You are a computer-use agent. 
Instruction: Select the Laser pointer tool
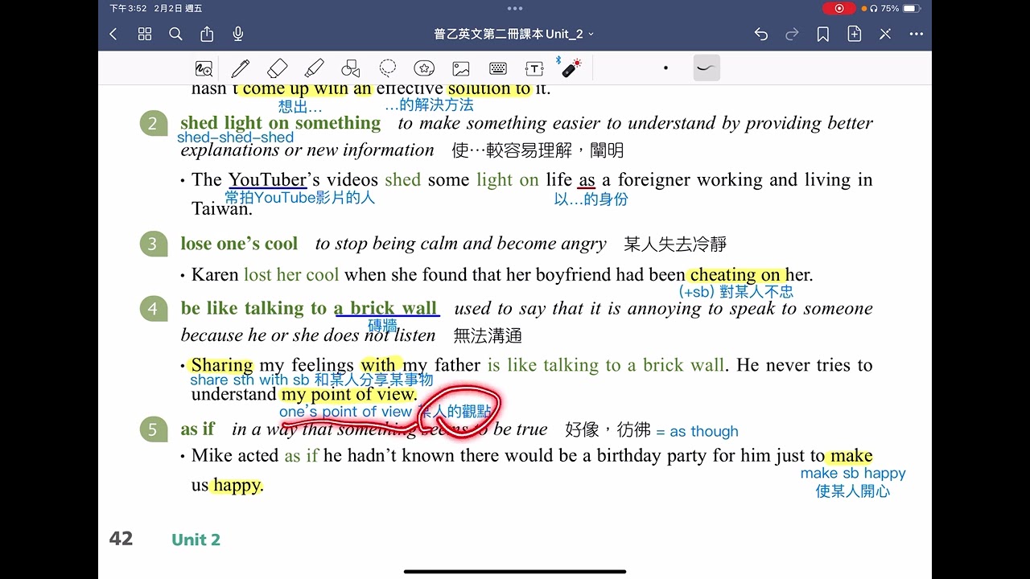(x=571, y=68)
